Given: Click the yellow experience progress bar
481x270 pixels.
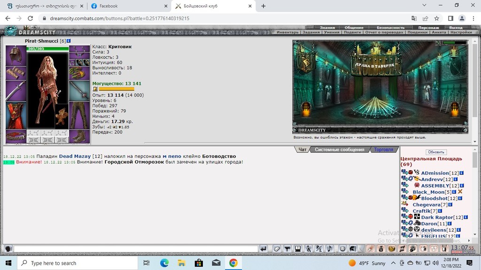Looking at the screenshot, I should (116, 89).
